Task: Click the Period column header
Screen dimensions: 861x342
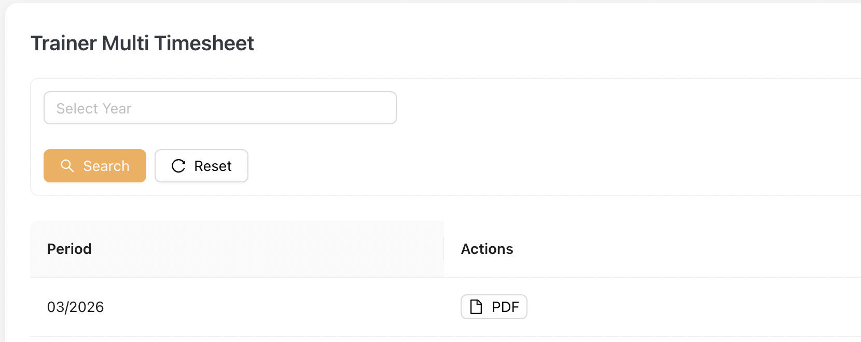Action: 70,249
